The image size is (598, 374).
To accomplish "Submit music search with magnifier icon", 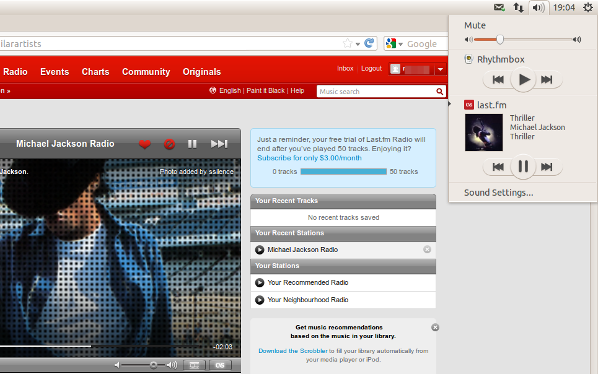I will pyautogui.click(x=440, y=92).
